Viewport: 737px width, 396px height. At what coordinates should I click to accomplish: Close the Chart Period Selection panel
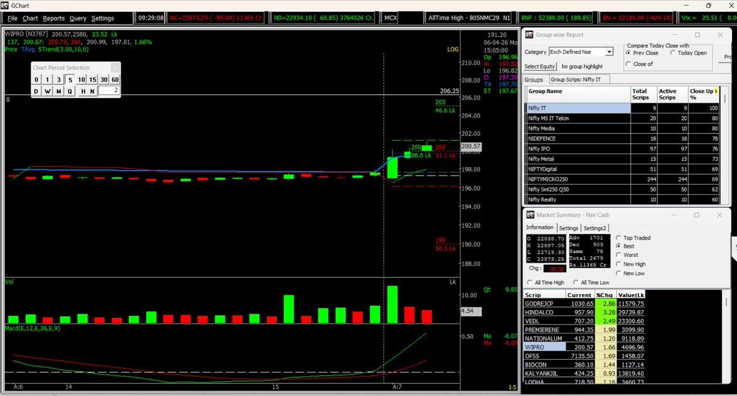(x=115, y=68)
